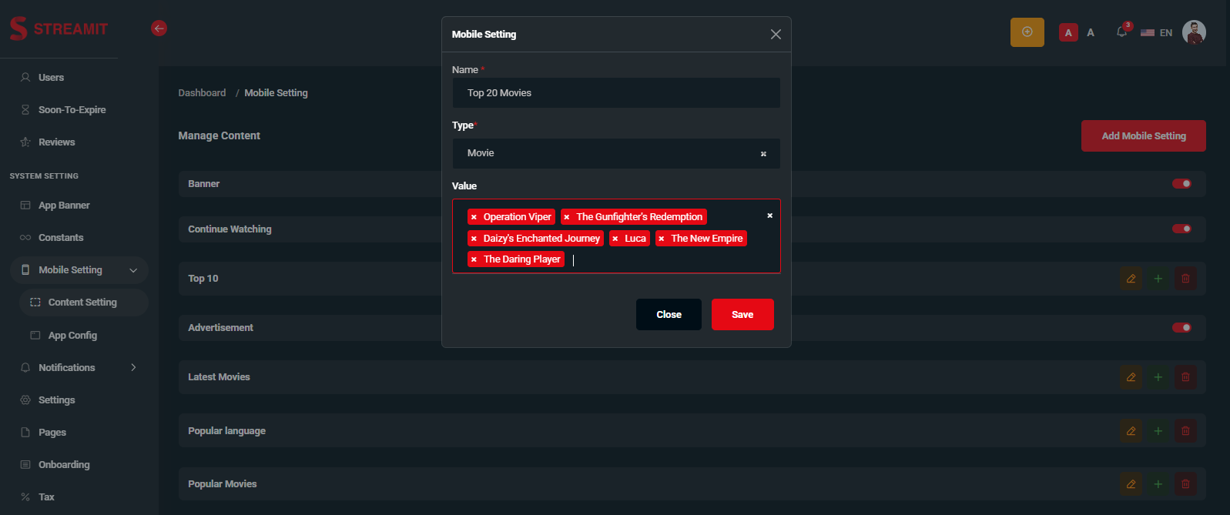Open App Config in the sidebar
The height and width of the screenshot is (515, 1230).
point(72,336)
